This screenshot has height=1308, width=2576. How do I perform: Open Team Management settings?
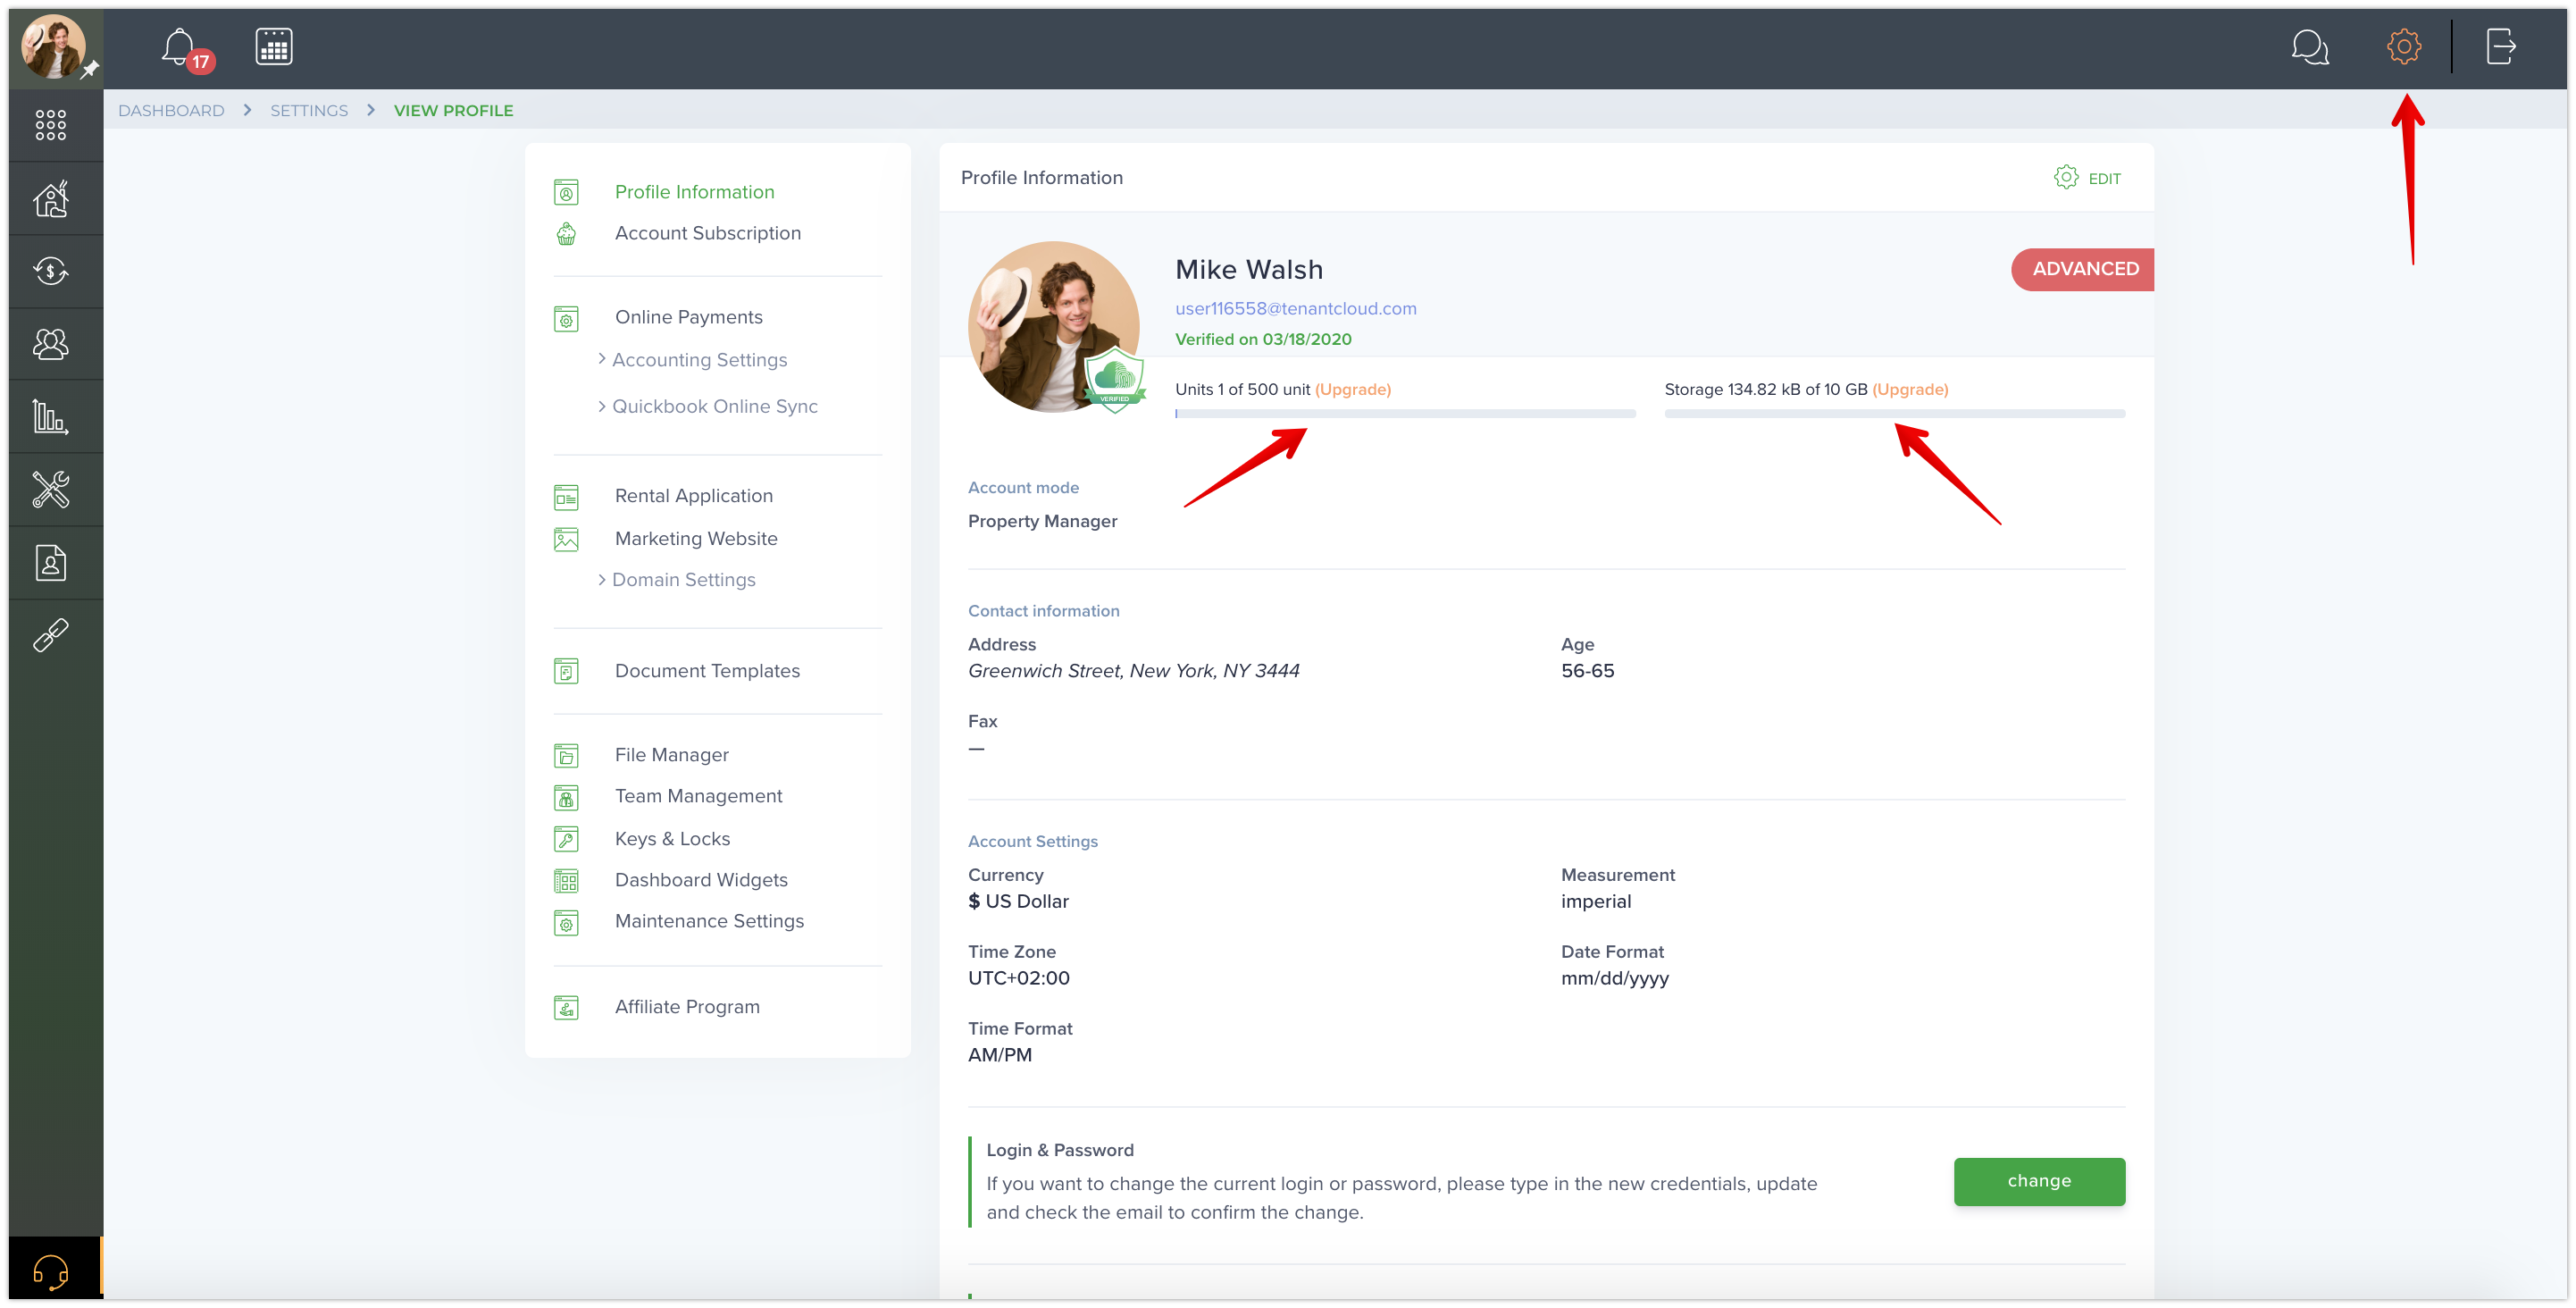[698, 796]
